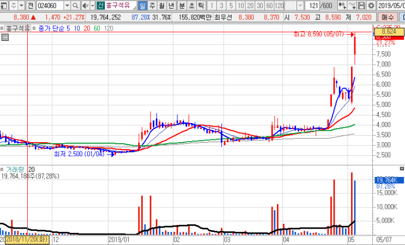Click the 최고 8,590 (05/07) annotation
The height and width of the screenshot is (245, 405).
(319, 34)
